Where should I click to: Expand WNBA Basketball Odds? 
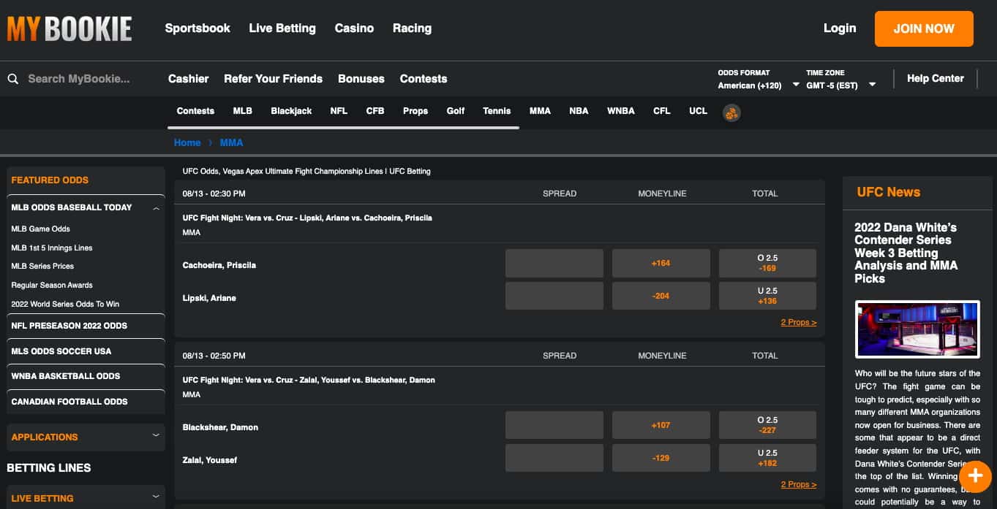click(86, 376)
